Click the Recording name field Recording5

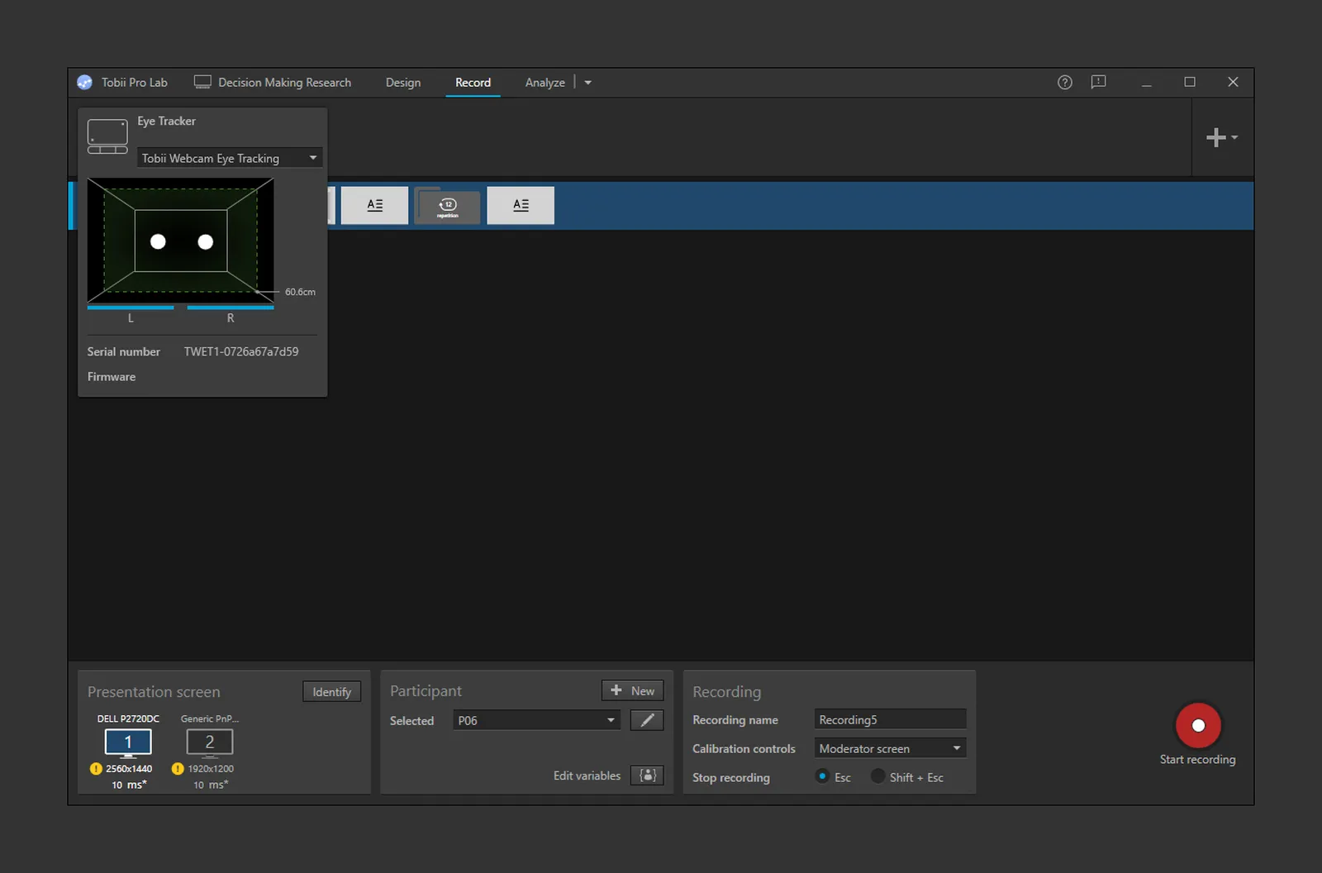(x=891, y=719)
